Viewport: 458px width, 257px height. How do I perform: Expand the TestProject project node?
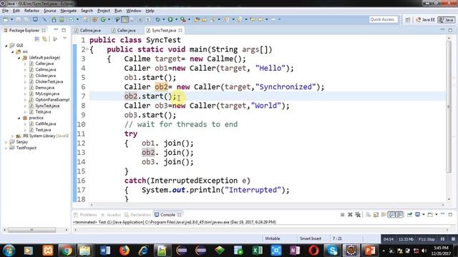click(x=6, y=148)
